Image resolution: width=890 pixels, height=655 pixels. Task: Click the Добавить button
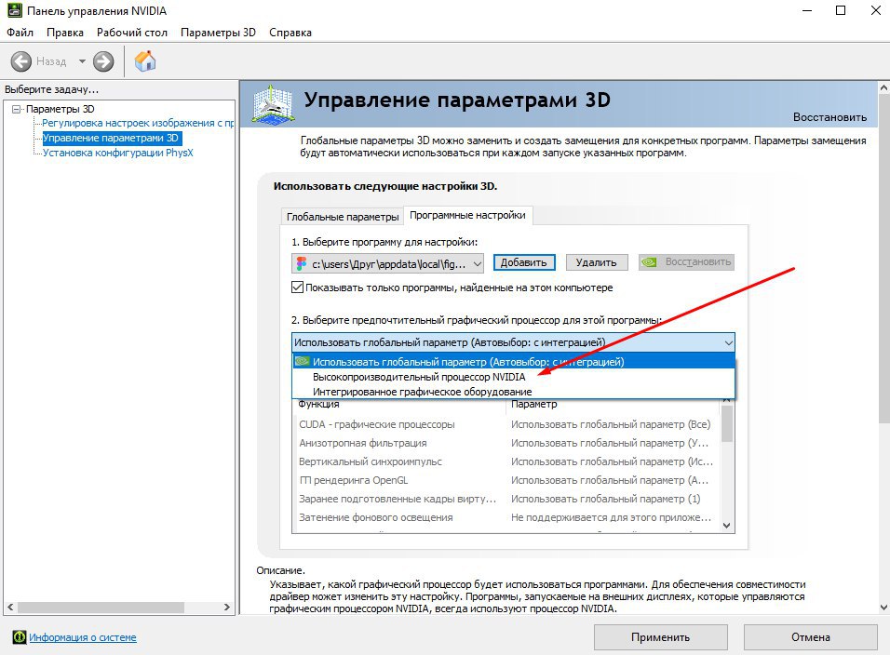[523, 262]
